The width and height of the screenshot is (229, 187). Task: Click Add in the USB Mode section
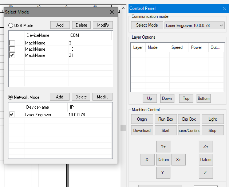pyautogui.click(x=60, y=25)
